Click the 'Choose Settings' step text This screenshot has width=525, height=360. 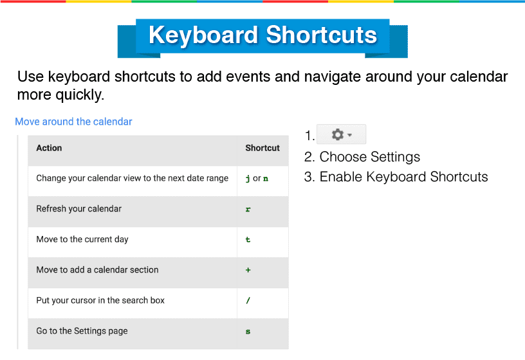pyautogui.click(x=369, y=157)
